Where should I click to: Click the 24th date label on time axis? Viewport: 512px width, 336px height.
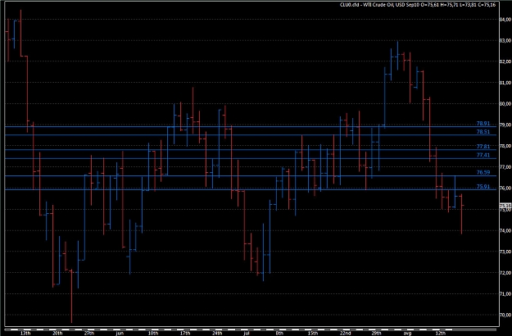217,333
